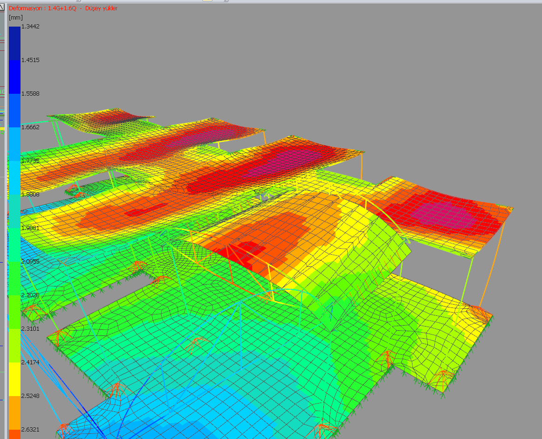Select the legend value "1.8808"
This screenshot has width=542, height=439.
[x=30, y=195]
